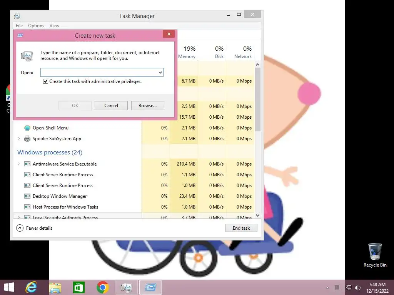Click the Open-Shell Menu process icon
Viewport: 394px width, 295px height.
click(27, 128)
